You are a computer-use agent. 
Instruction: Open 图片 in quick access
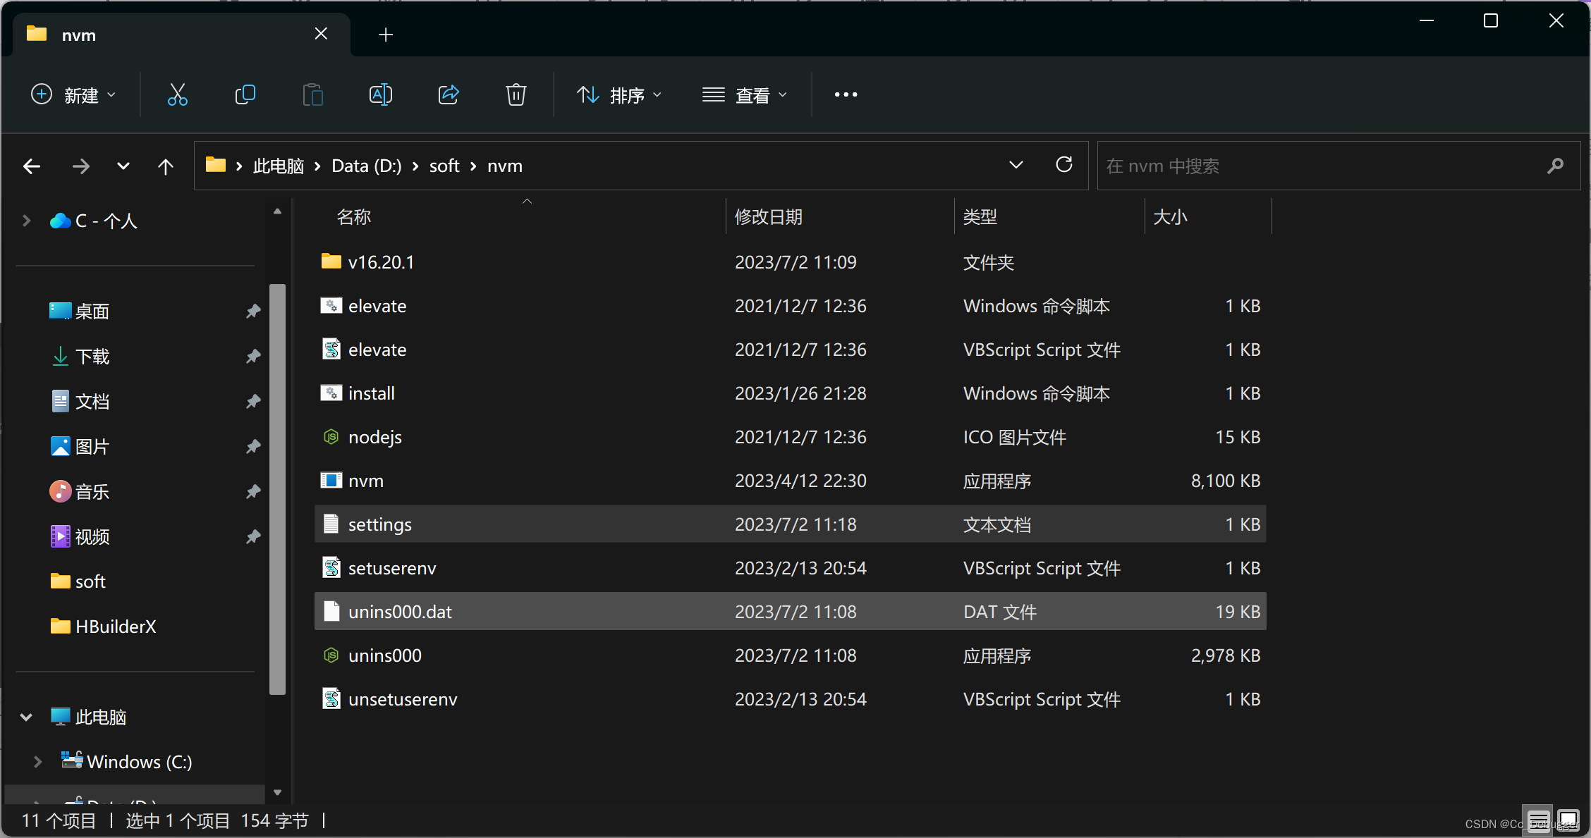92,446
